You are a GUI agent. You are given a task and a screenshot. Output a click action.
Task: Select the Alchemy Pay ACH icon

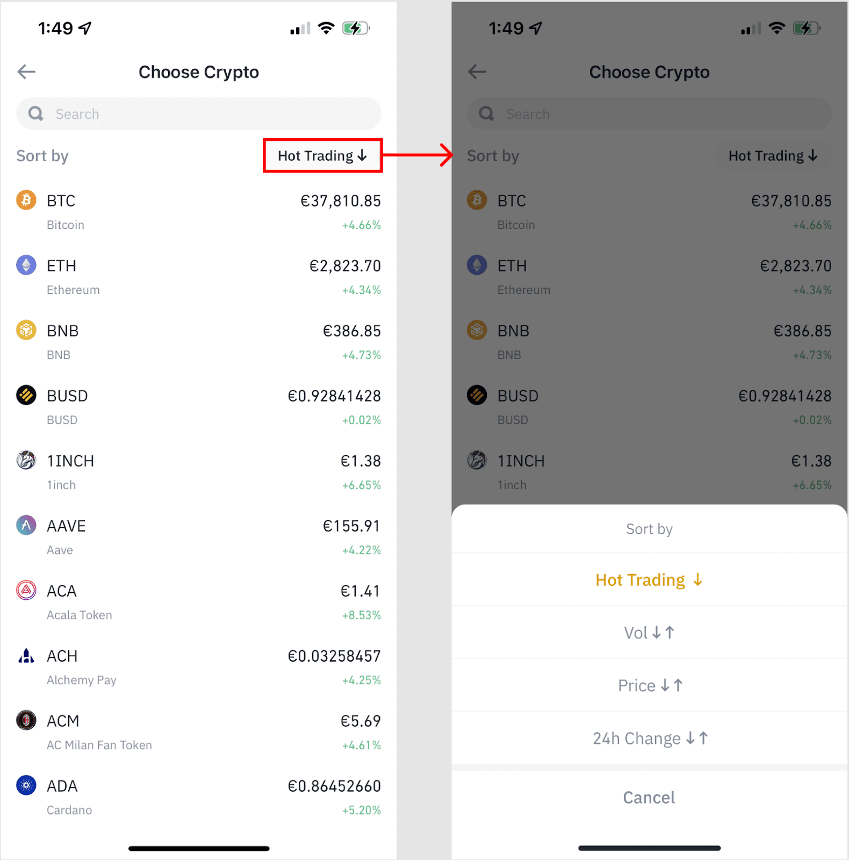point(26,655)
